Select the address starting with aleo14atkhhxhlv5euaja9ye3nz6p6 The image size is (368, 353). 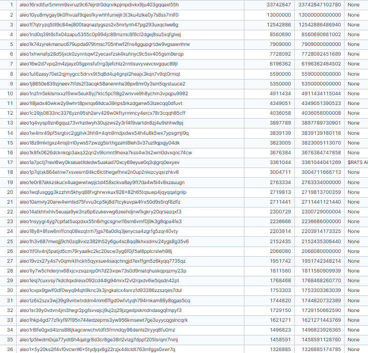101,212
